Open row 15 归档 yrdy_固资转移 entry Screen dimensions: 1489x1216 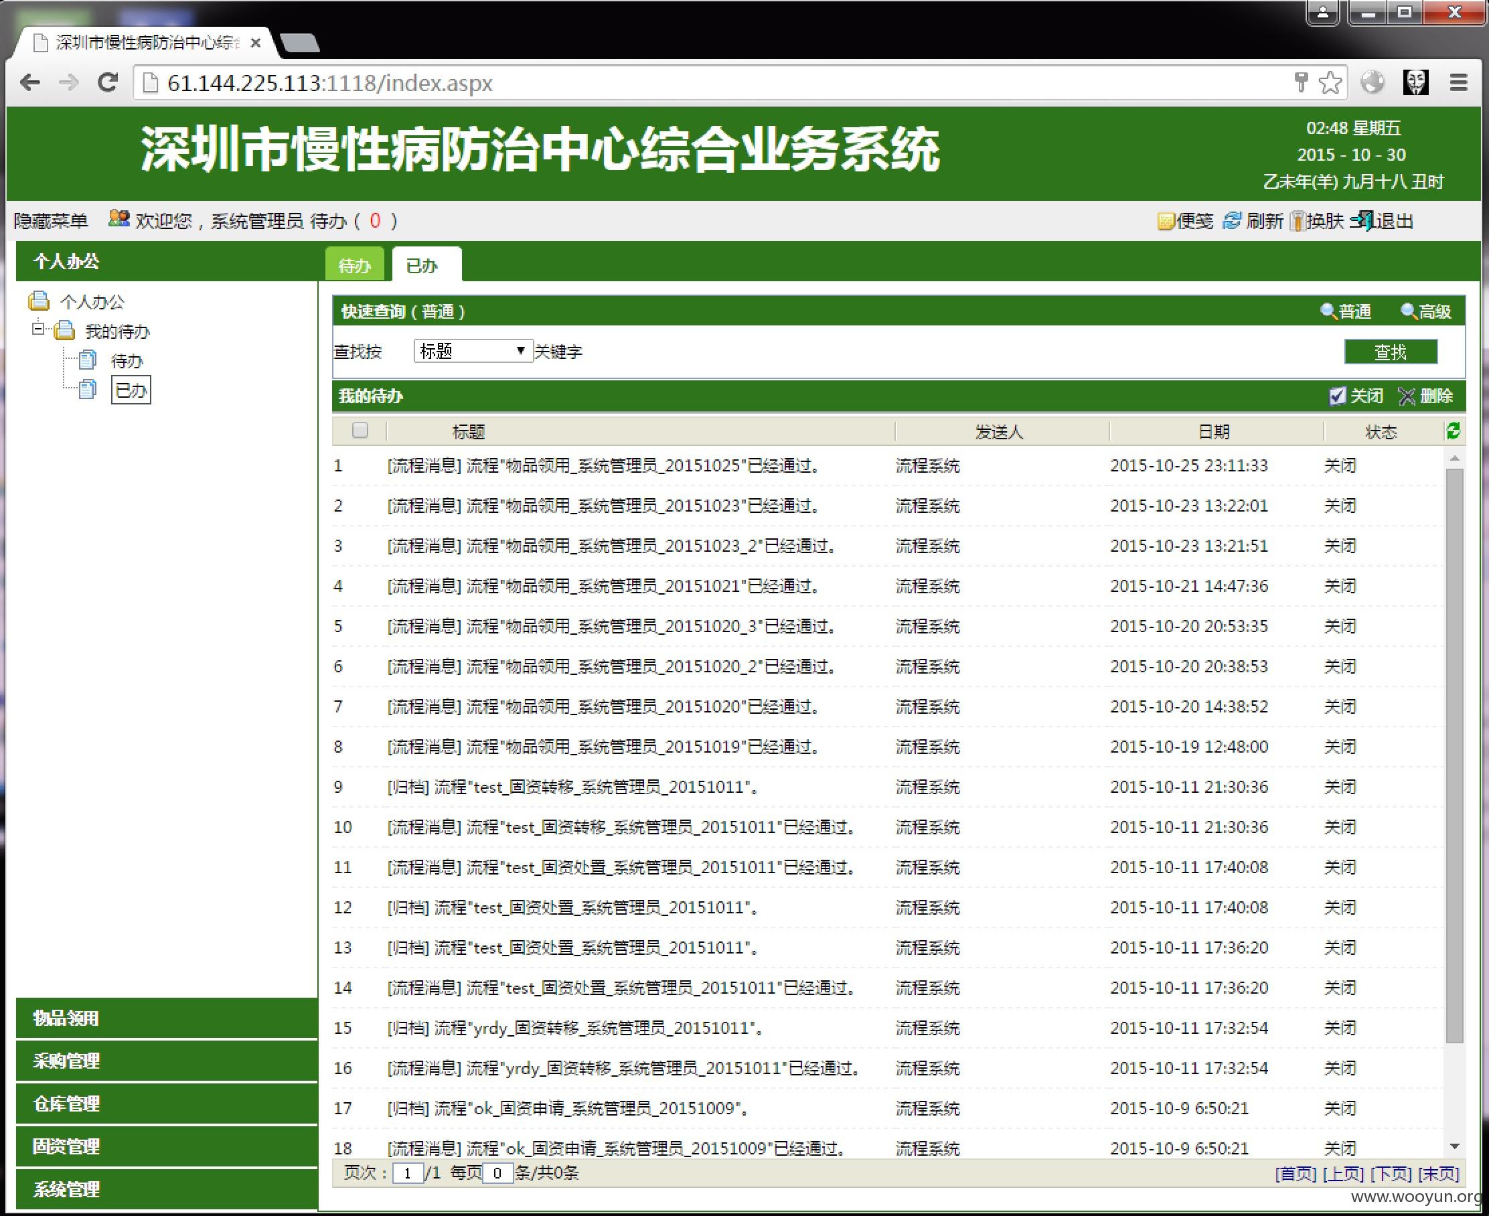coord(576,1028)
